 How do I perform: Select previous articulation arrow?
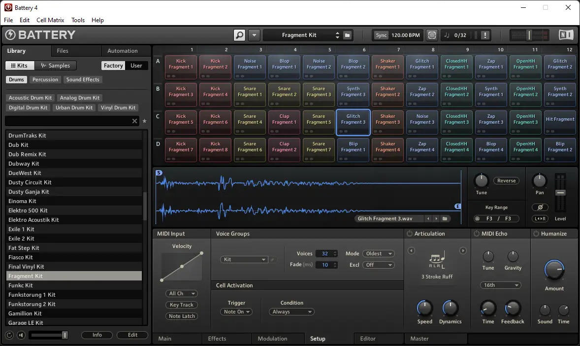[x=411, y=251]
